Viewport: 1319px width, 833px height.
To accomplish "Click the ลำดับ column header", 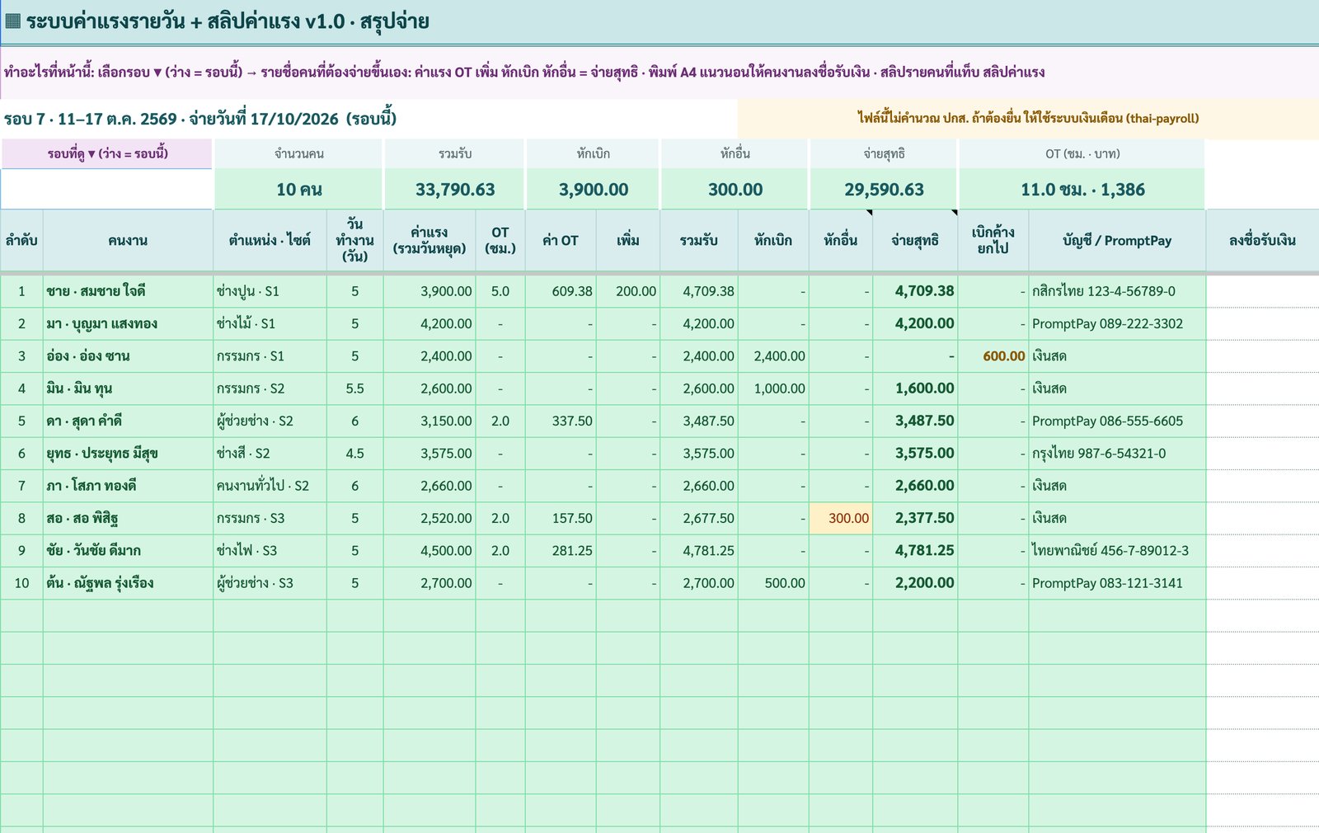I will pos(21,240).
